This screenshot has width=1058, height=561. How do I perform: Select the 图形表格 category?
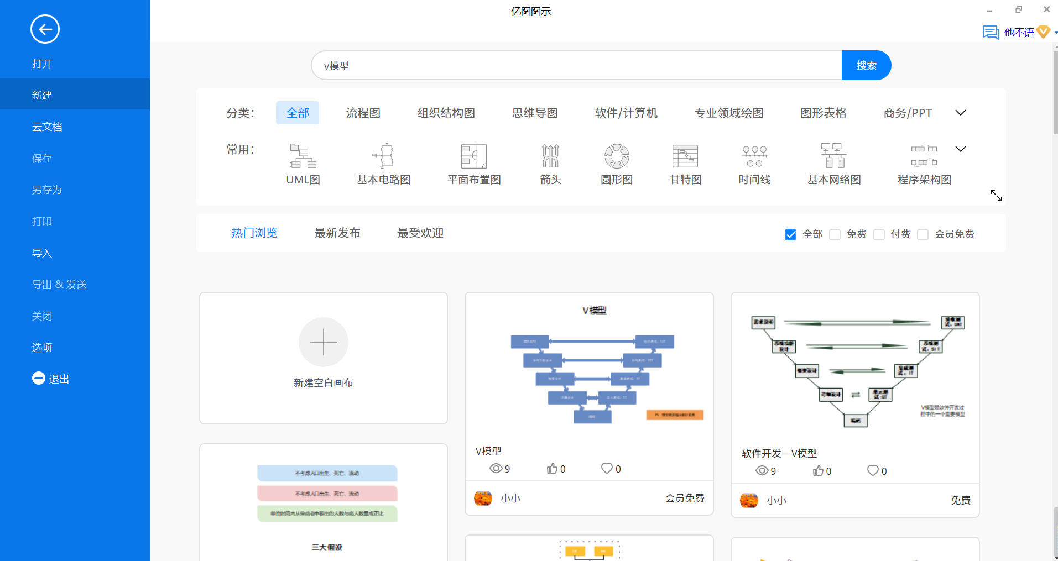pyautogui.click(x=824, y=113)
